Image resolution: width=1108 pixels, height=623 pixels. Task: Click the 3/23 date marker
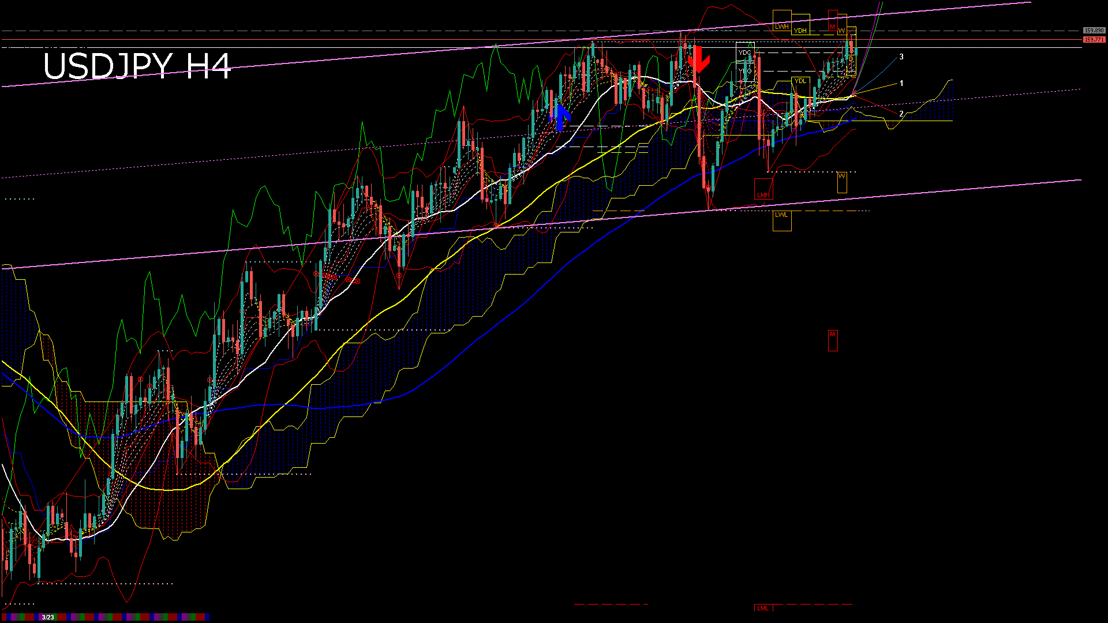pos(48,617)
